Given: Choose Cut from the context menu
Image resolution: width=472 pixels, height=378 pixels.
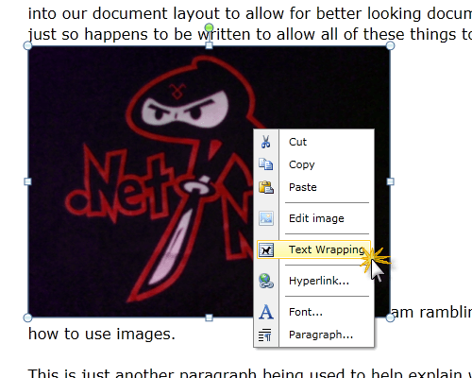Looking at the screenshot, I should coord(314,142).
